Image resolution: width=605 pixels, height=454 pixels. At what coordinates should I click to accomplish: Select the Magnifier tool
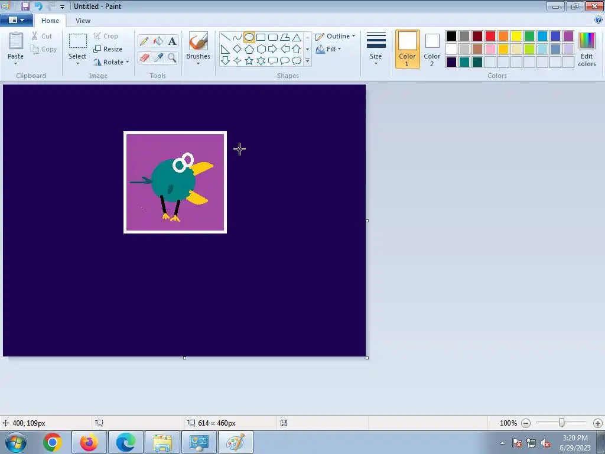172,57
